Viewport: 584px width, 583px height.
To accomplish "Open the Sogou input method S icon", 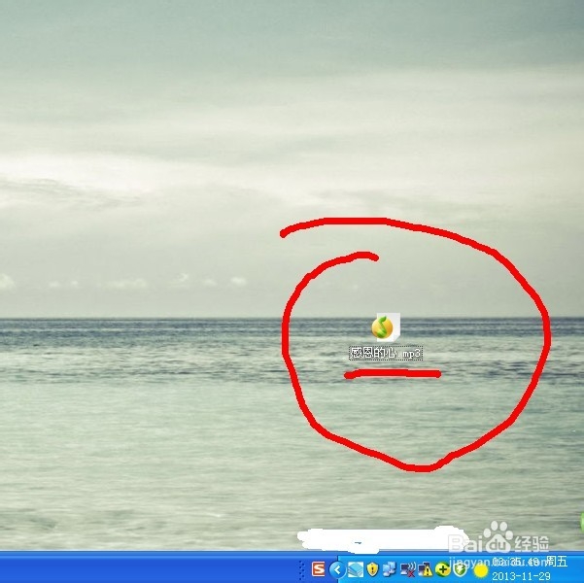I will pyautogui.click(x=318, y=569).
